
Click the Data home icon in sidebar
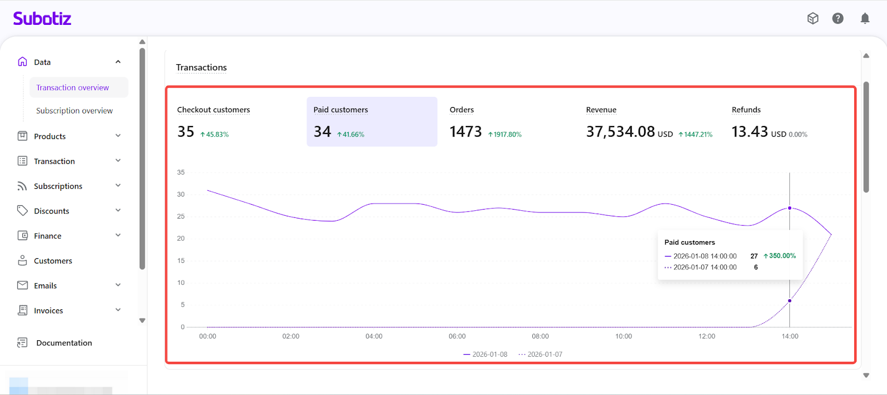coord(22,62)
